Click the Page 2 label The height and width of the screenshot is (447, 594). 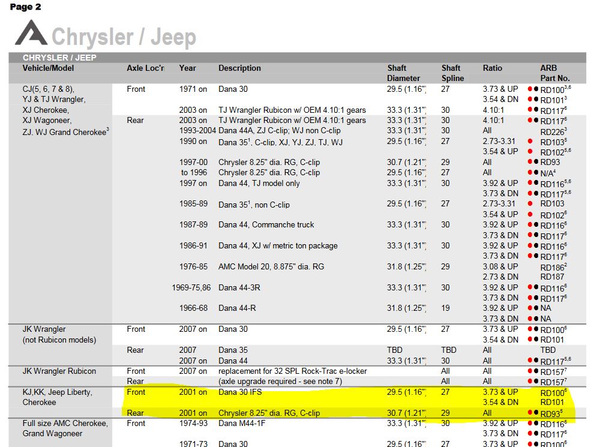pyautogui.click(x=25, y=7)
